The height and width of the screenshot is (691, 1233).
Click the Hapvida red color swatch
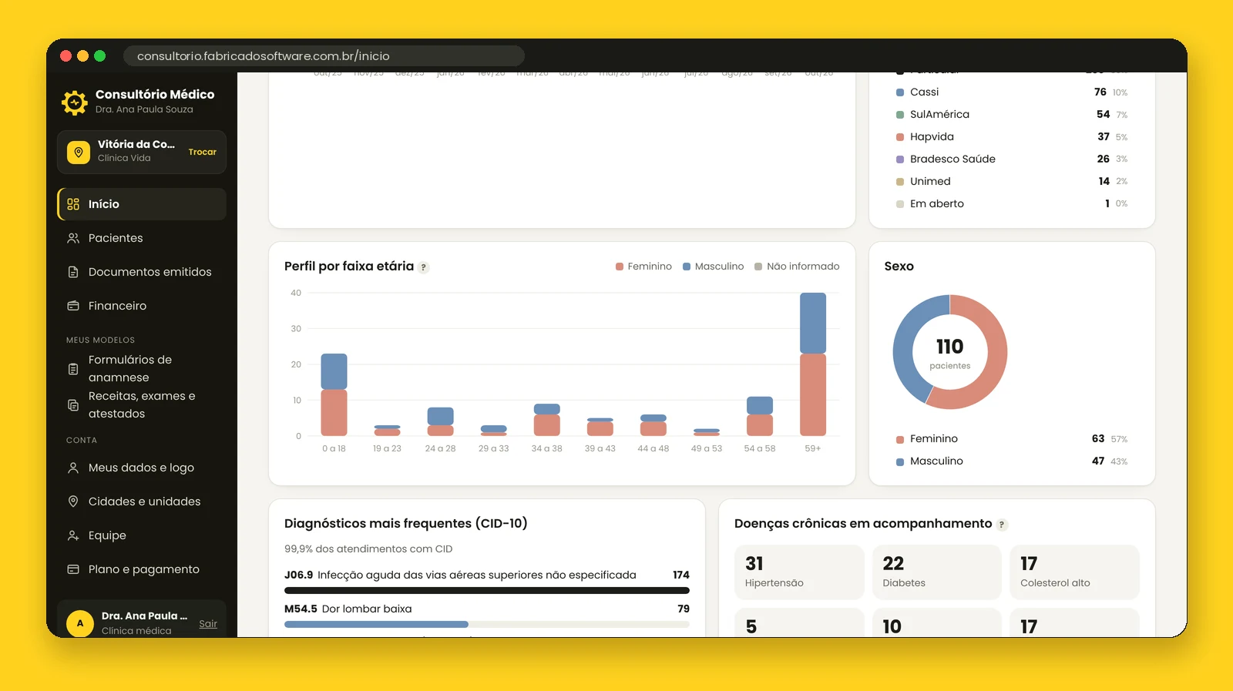[900, 137]
